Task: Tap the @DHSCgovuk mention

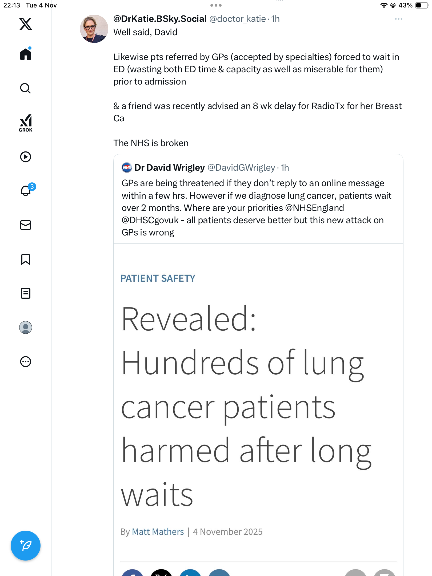Action: 150,220
